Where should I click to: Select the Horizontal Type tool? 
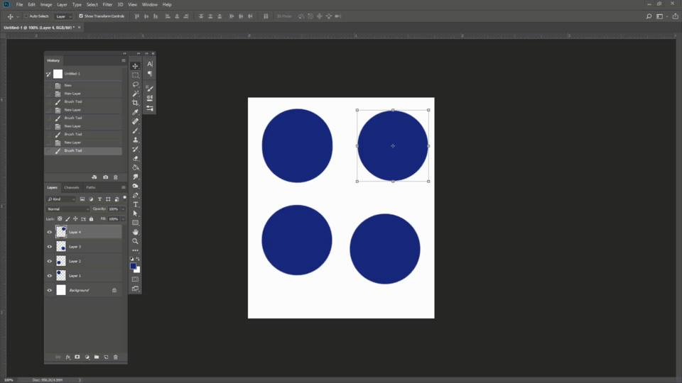[x=135, y=204]
